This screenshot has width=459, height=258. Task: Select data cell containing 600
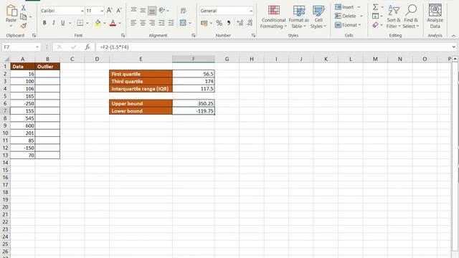pos(22,126)
